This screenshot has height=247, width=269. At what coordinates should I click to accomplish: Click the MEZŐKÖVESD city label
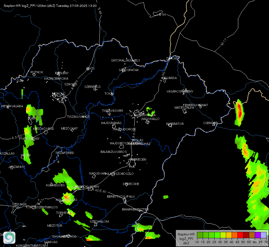point(43,129)
